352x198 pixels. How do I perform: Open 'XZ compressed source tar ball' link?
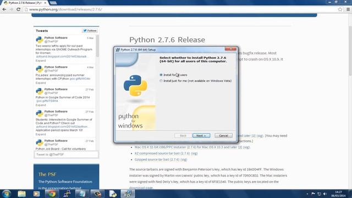click(162, 153)
